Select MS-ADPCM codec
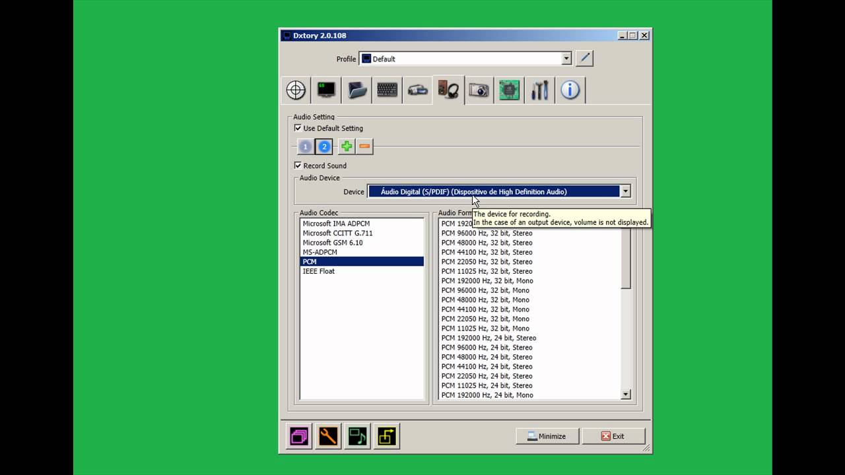The width and height of the screenshot is (845, 475). (x=362, y=252)
